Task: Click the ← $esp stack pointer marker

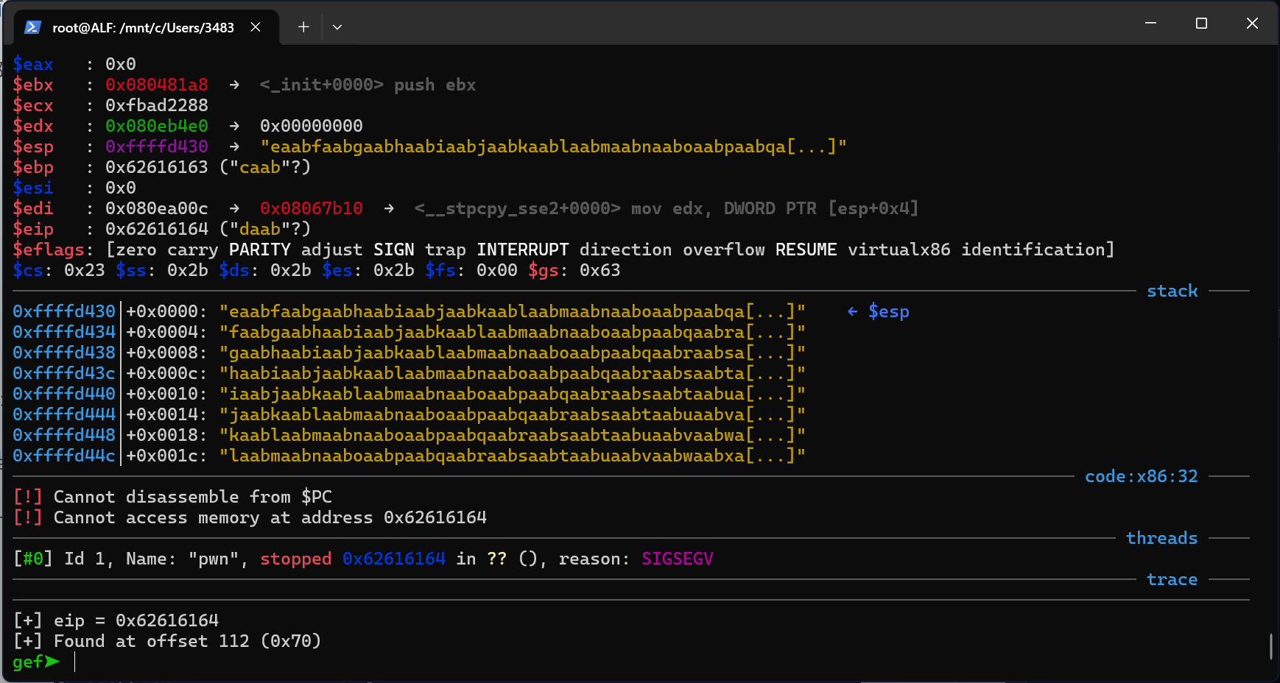Action: pyautogui.click(x=878, y=311)
